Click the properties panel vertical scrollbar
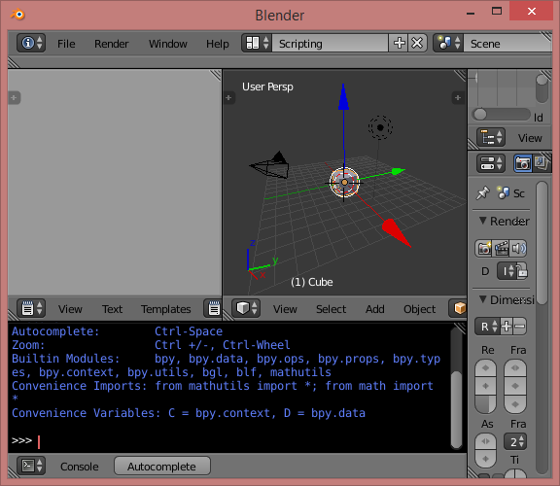560x486 pixels. (542, 243)
